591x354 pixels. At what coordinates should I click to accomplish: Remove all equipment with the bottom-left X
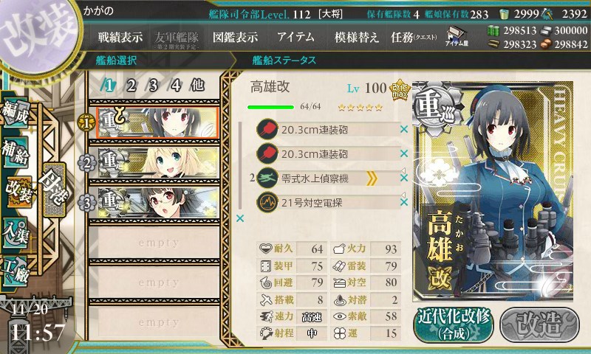[239, 218]
